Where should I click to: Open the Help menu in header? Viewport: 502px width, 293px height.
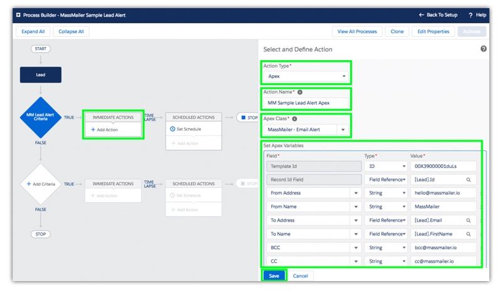tap(477, 15)
